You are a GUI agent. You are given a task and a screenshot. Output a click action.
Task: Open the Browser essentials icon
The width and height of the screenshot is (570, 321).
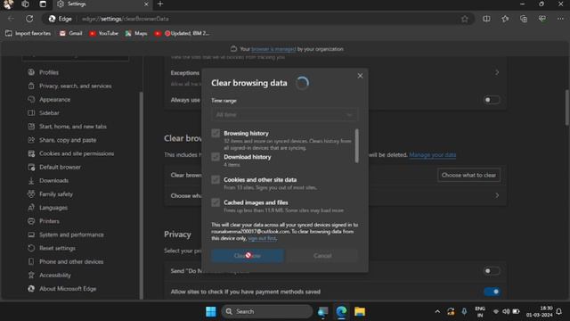pyautogui.click(x=542, y=19)
